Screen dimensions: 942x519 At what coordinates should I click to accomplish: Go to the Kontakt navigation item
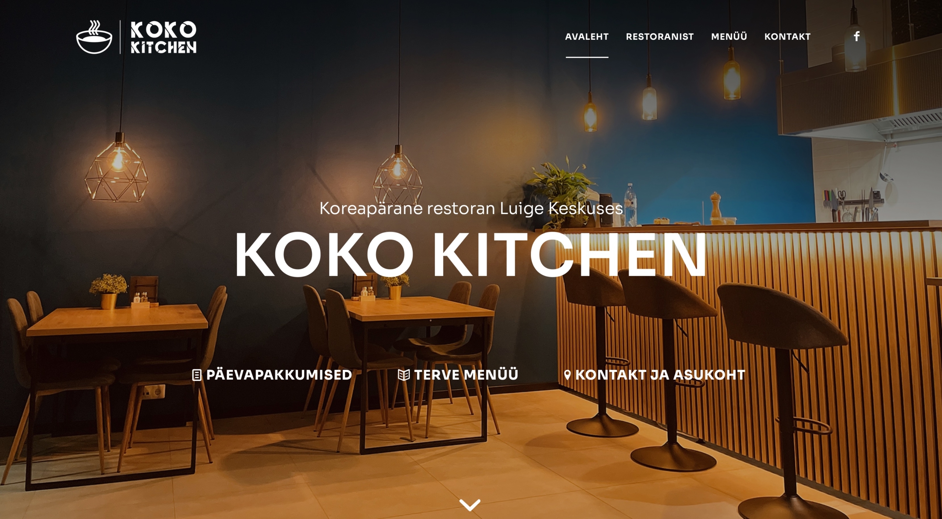click(x=787, y=36)
